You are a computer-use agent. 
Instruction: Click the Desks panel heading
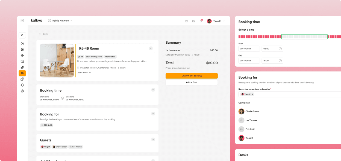(243, 155)
